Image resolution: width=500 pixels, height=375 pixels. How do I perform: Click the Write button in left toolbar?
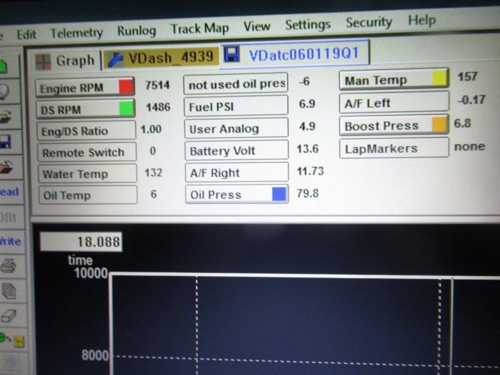point(10,241)
